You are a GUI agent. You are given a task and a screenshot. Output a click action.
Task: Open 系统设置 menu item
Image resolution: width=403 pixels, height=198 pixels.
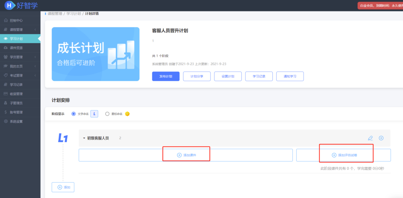(x=20, y=121)
